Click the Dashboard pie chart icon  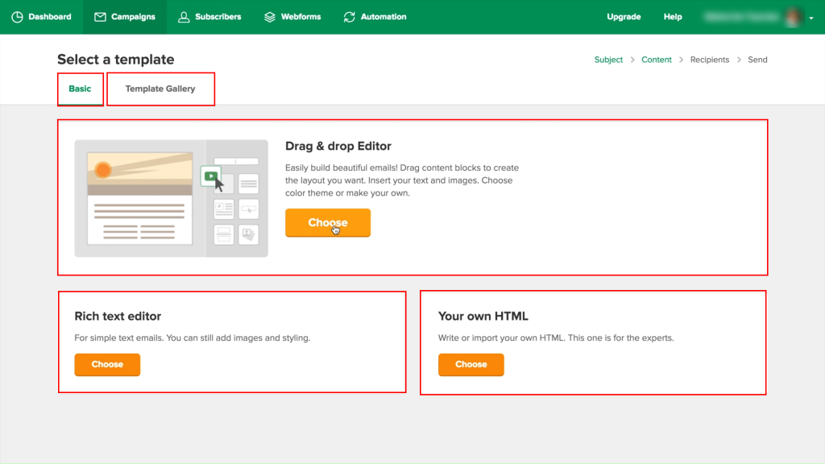click(x=17, y=17)
